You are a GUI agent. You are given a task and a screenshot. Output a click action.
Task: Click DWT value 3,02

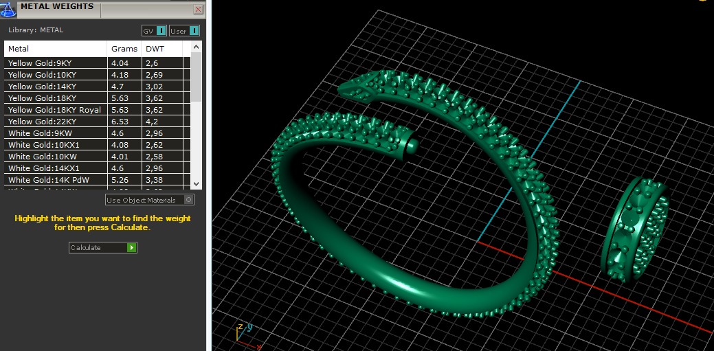[x=154, y=87]
